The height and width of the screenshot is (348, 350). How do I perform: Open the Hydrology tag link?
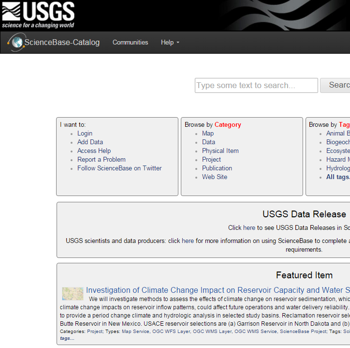coord(338,168)
